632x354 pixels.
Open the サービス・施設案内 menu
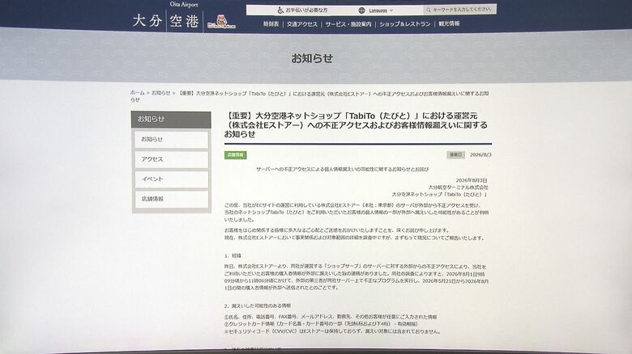click(x=348, y=24)
